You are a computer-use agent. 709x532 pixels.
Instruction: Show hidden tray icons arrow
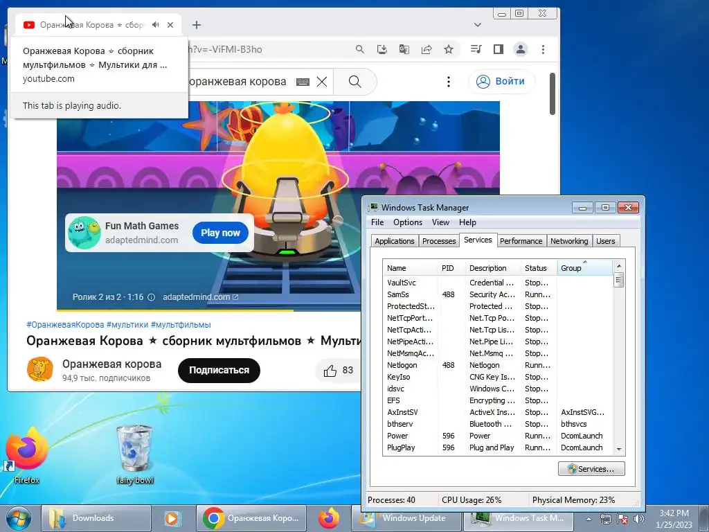coord(589,519)
